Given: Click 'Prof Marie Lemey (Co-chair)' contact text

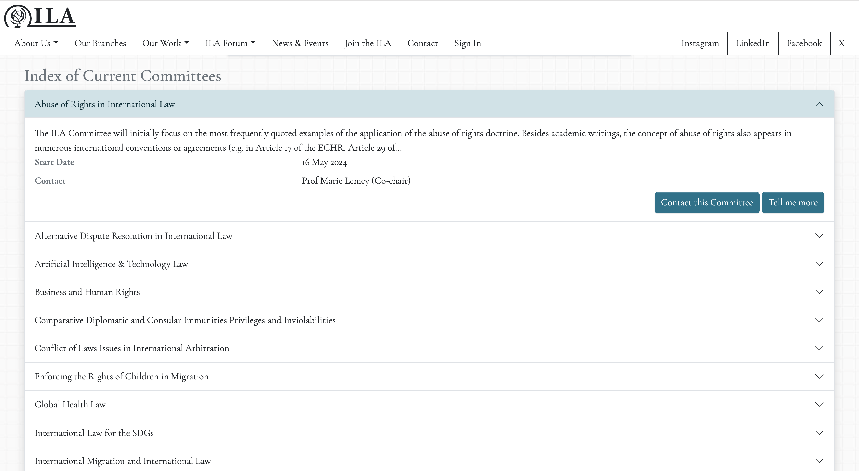Looking at the screenshot, I should click(356, 181).
